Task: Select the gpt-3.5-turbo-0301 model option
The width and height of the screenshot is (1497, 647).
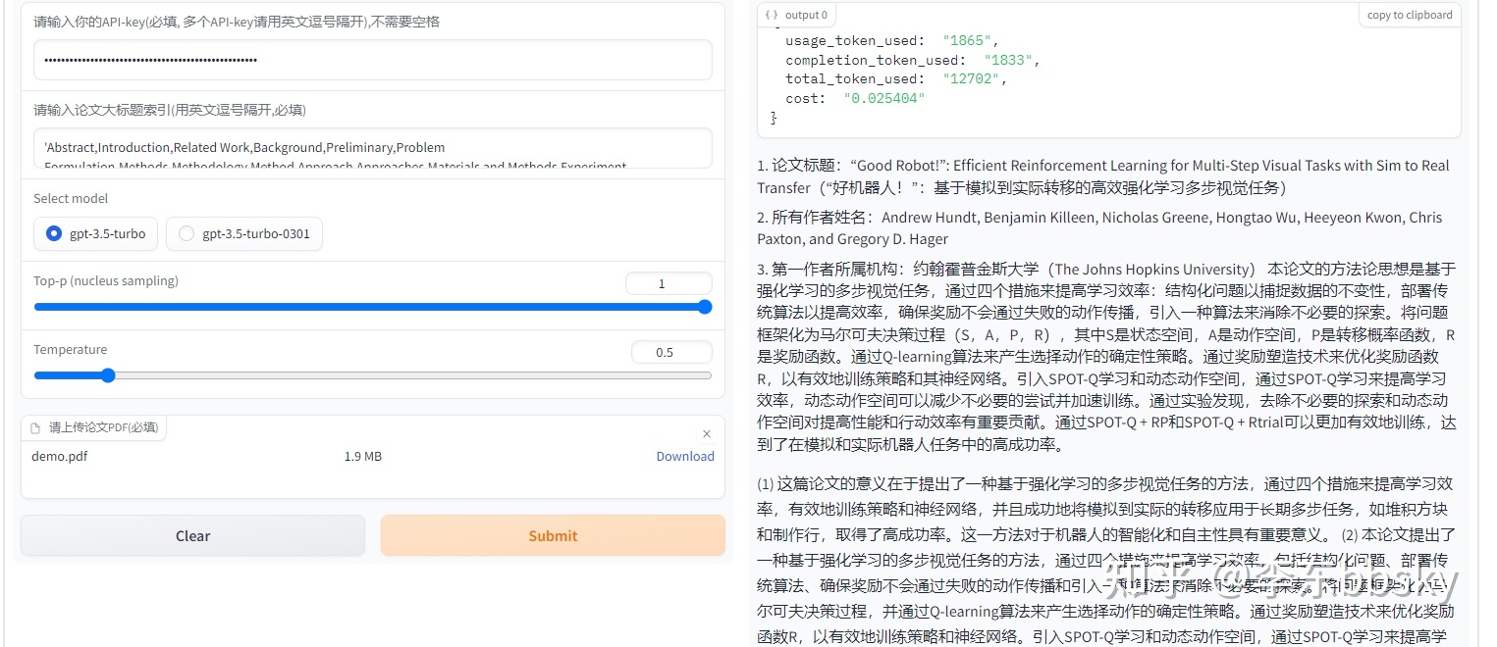Action: [244, 233]
